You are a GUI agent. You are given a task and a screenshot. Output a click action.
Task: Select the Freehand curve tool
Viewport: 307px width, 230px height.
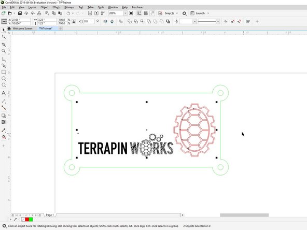point(4,59)
